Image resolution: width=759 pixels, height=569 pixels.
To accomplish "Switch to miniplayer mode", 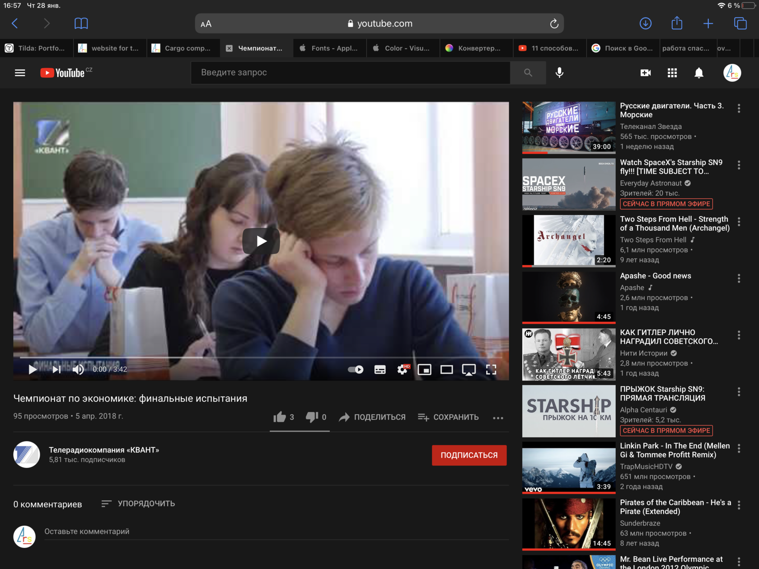I will pyautogui.click(x=424, y=370).
